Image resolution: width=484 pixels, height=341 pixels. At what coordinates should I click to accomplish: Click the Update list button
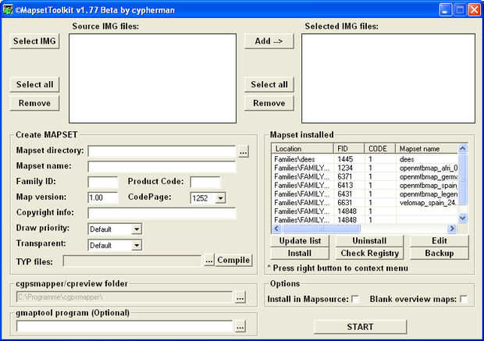300,240
